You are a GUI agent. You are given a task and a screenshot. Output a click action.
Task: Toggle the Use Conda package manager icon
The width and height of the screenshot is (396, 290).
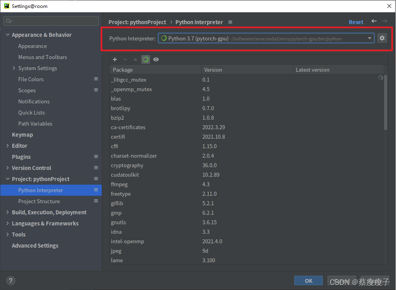pos(146,59)
